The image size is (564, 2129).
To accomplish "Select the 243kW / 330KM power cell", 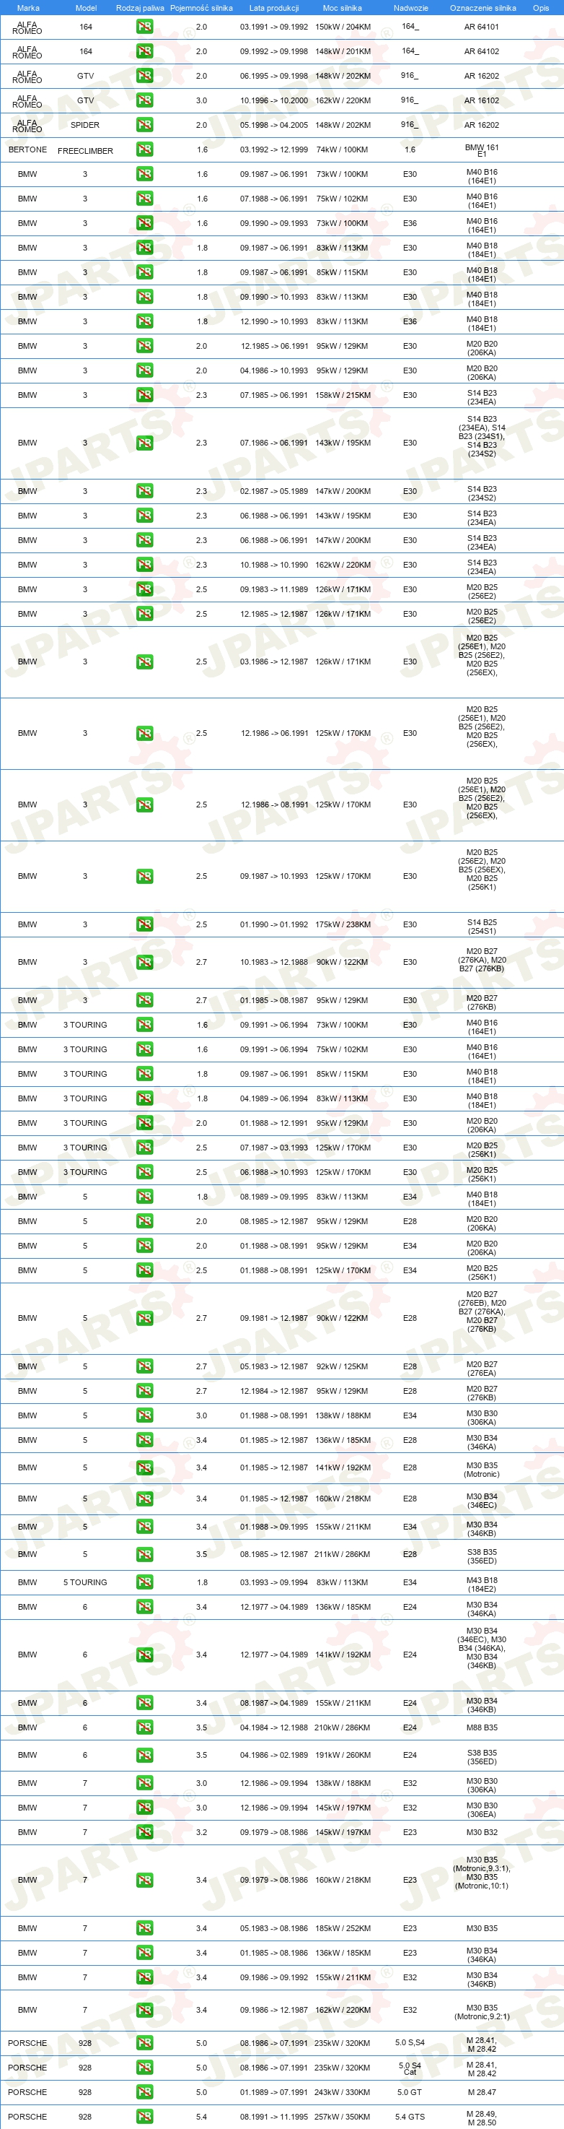I will coord(342,2092).
